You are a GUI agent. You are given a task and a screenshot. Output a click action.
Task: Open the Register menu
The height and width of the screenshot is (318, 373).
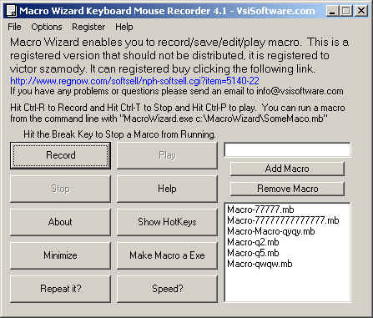[88, 27]
